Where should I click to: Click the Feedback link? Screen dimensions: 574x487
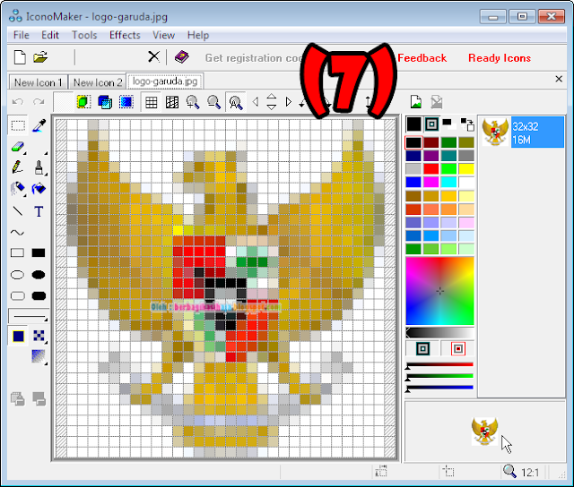click(x=422, y=58)
